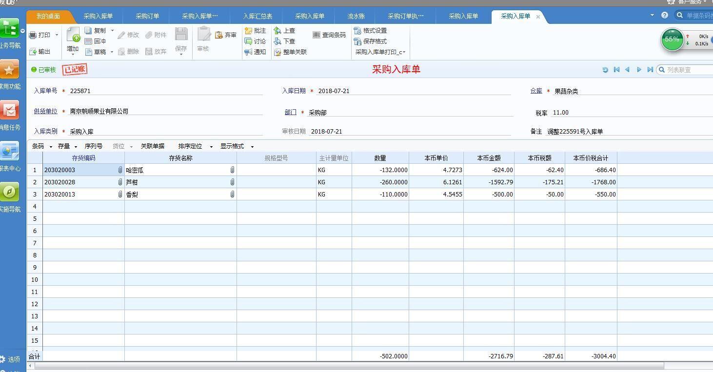
Task: Click the Trace Down (下查) icon
Action: (277, 41)
